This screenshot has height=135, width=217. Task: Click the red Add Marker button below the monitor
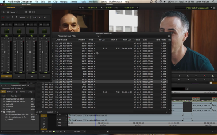pos(204,76)
